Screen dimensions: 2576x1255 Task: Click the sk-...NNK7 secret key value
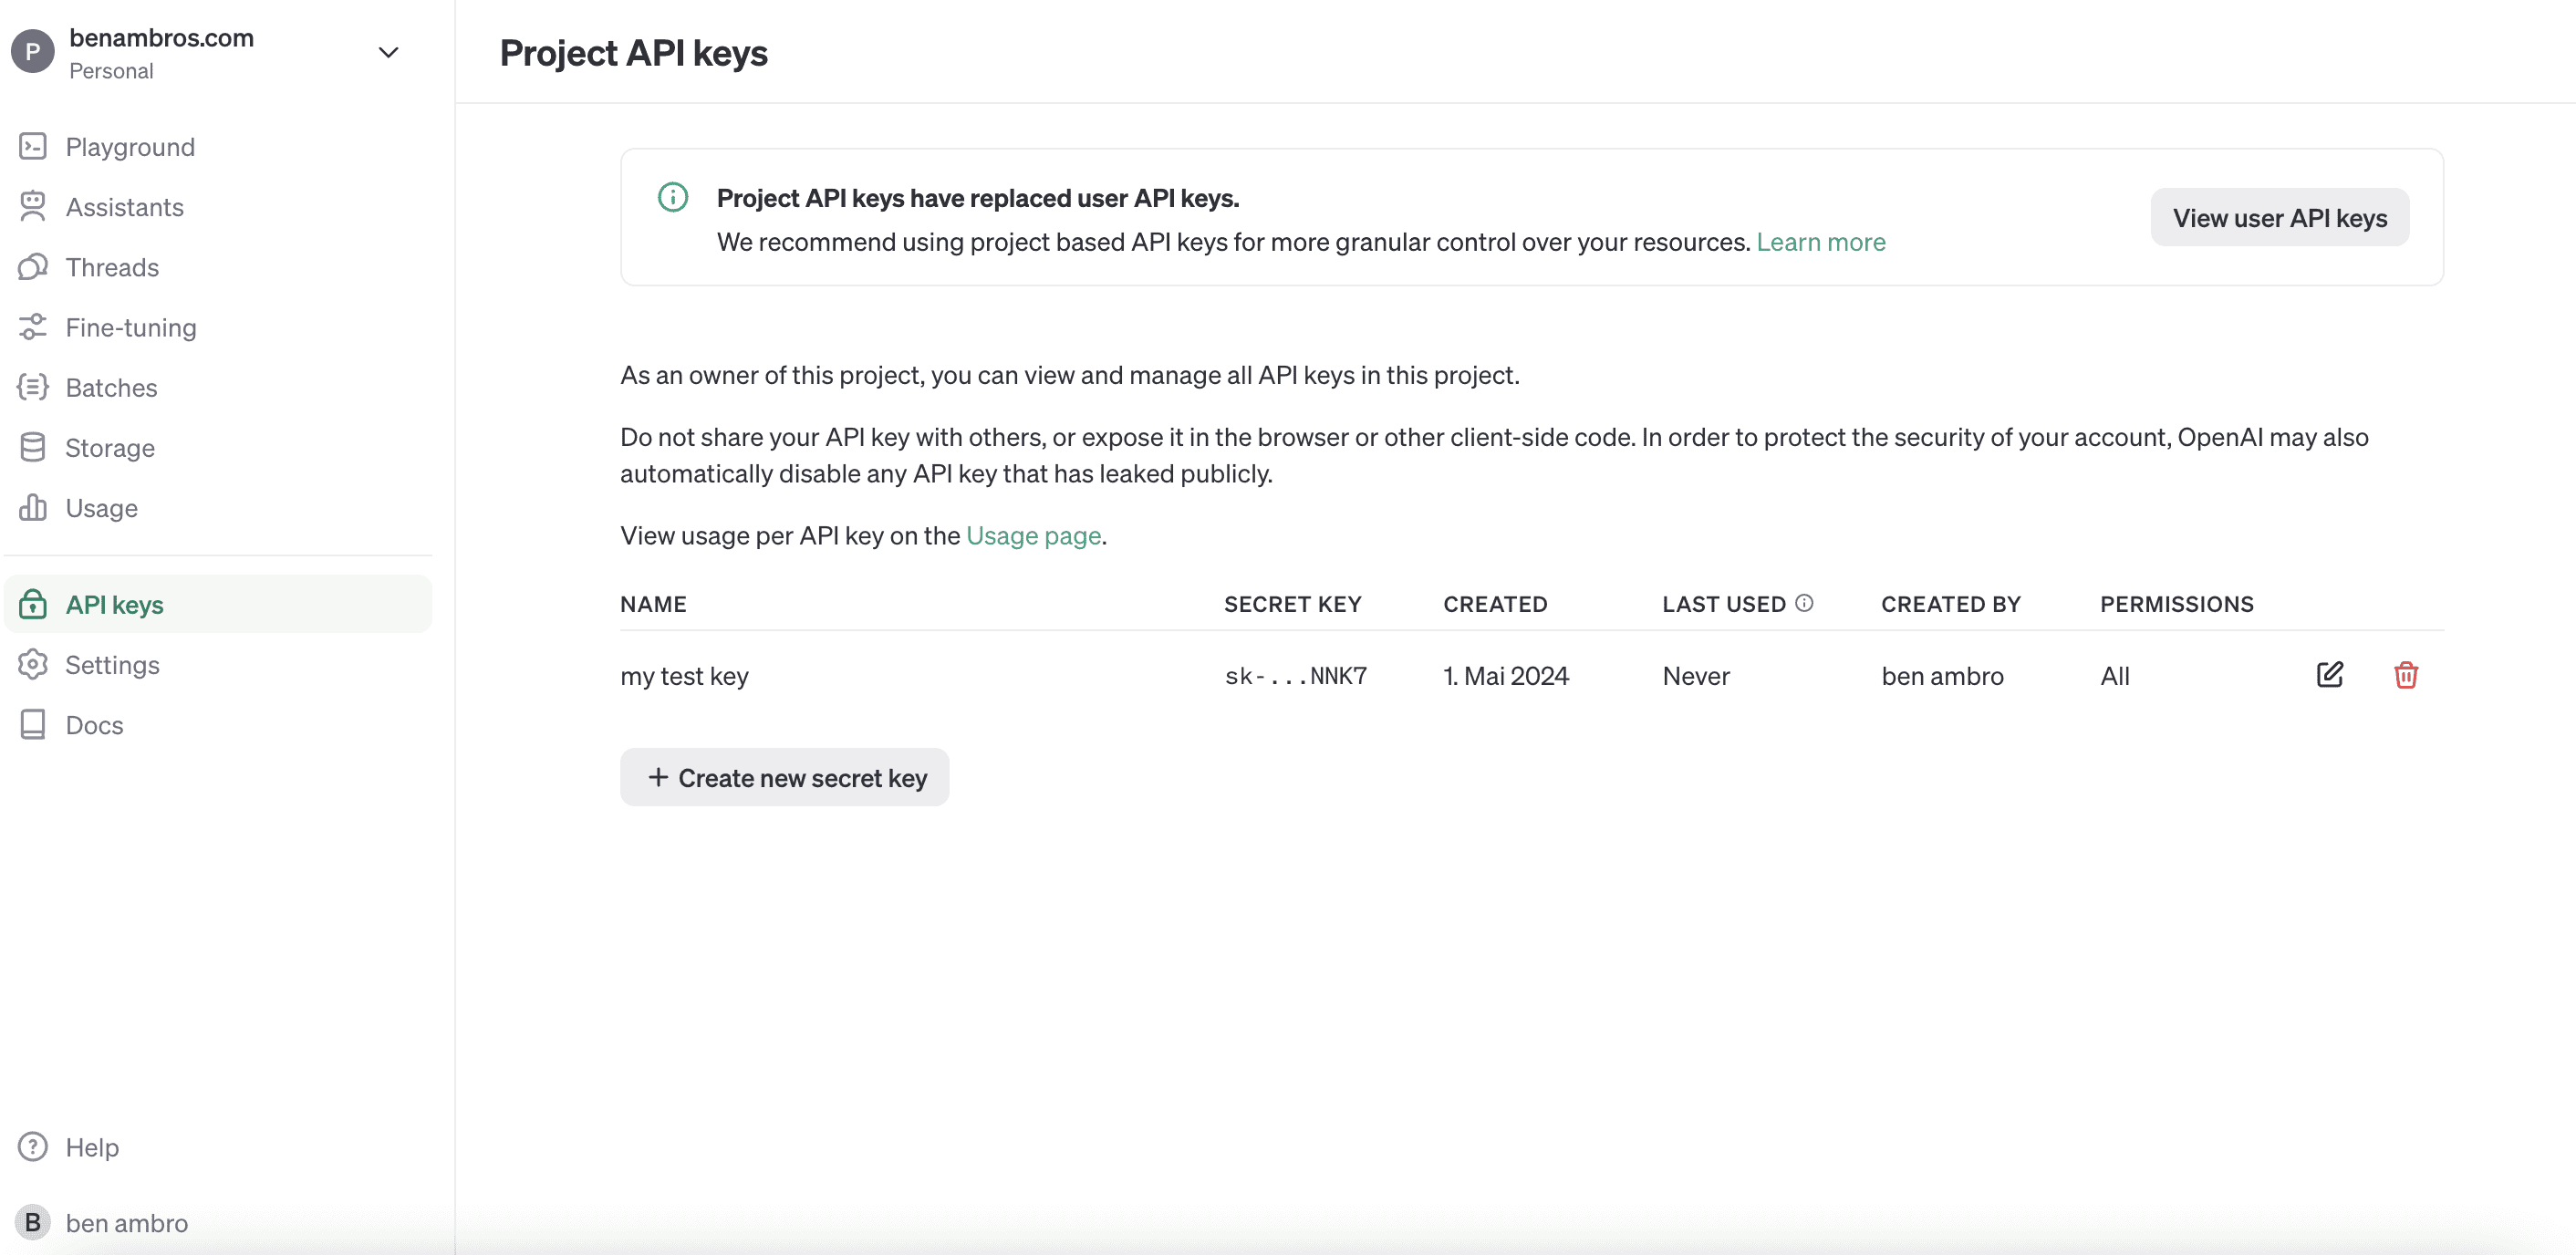pos(1296,675)
